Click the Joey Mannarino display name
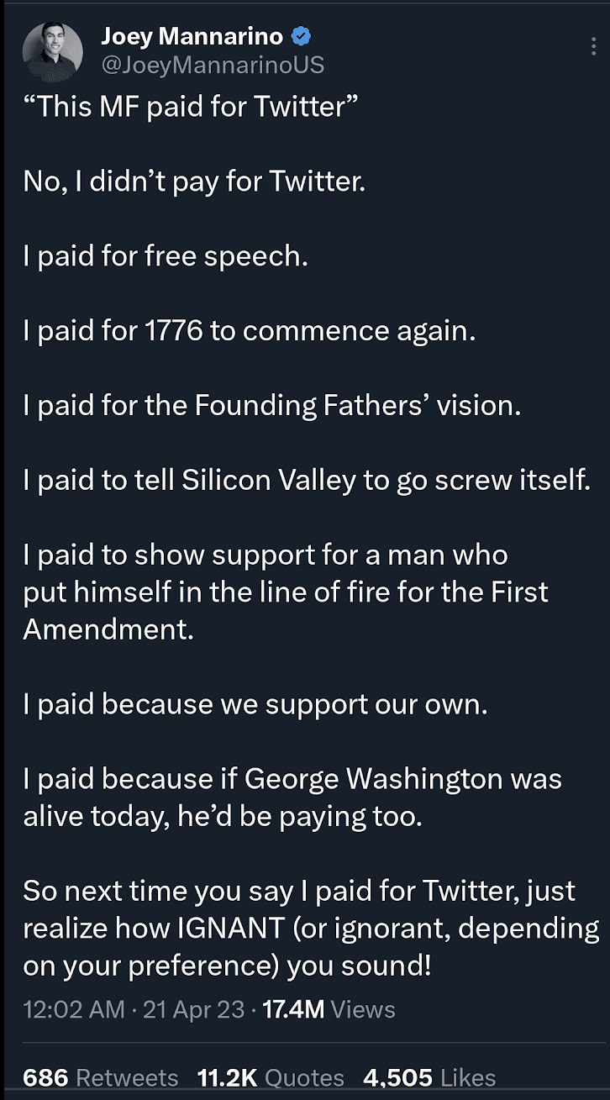Screen dimensions: 610x1100 [x=192, y=35]
